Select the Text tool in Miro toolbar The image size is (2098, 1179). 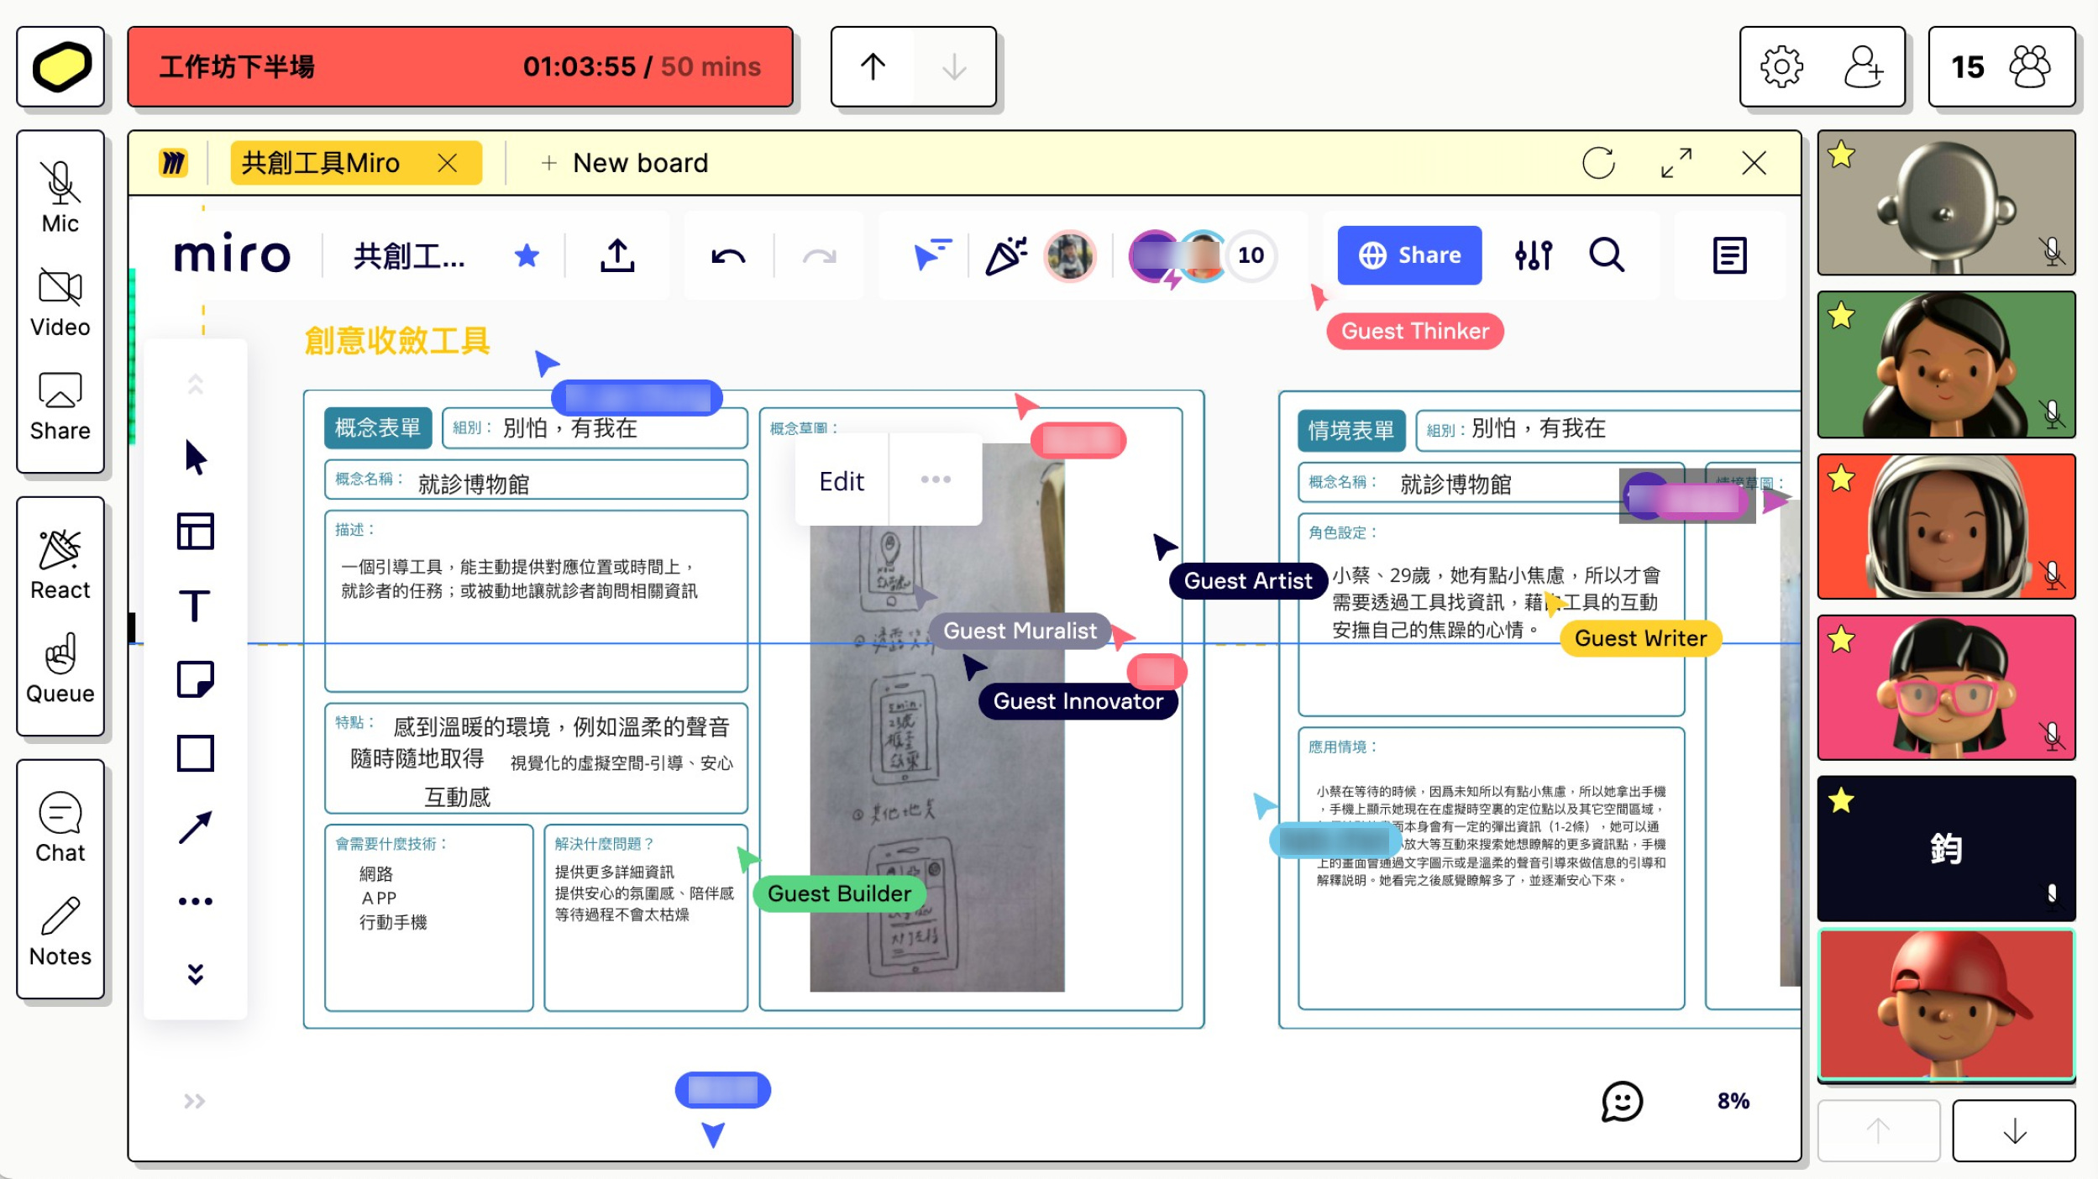coord(195,605)
